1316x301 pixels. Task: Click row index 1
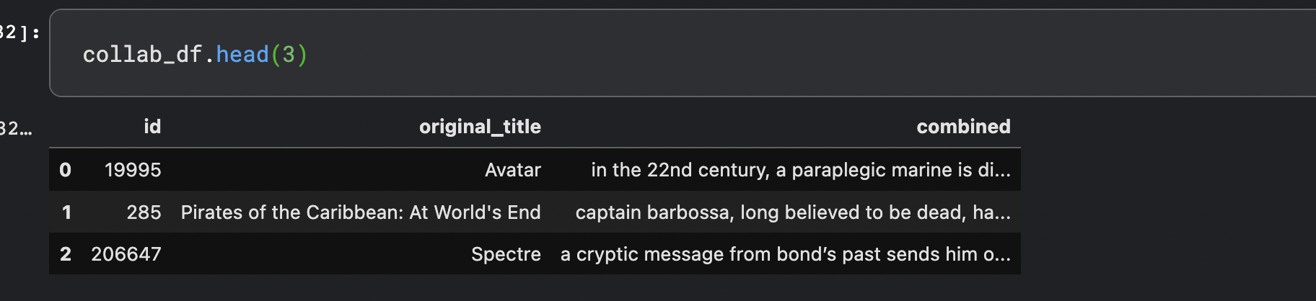[66, 212]
